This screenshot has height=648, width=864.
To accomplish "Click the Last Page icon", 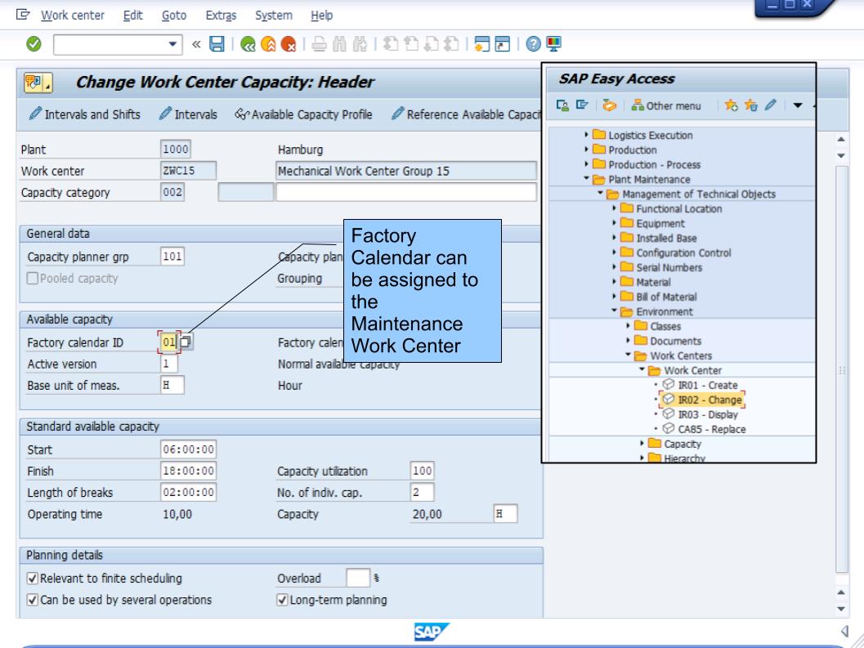I will pyautogui.click(x=452, y=44).
